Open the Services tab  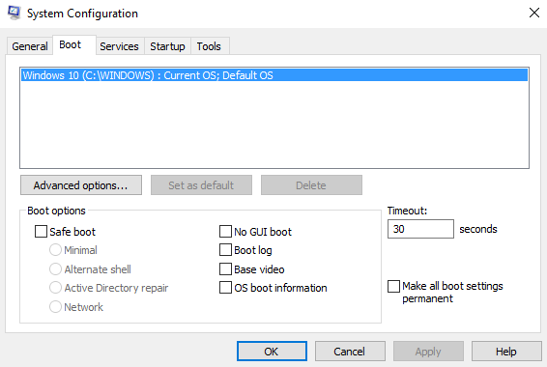coord(119,46)
